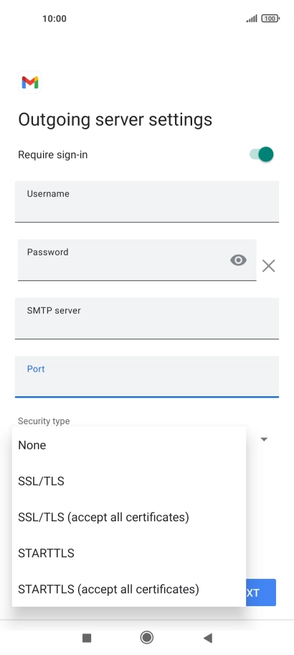Clear the password with the X icon
The height and width of the screenshot is (655, 294).
click(x=269, y=266)
